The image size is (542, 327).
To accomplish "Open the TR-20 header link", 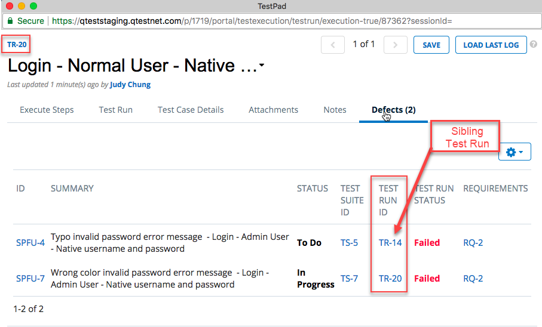I will (x=17, y=44).
